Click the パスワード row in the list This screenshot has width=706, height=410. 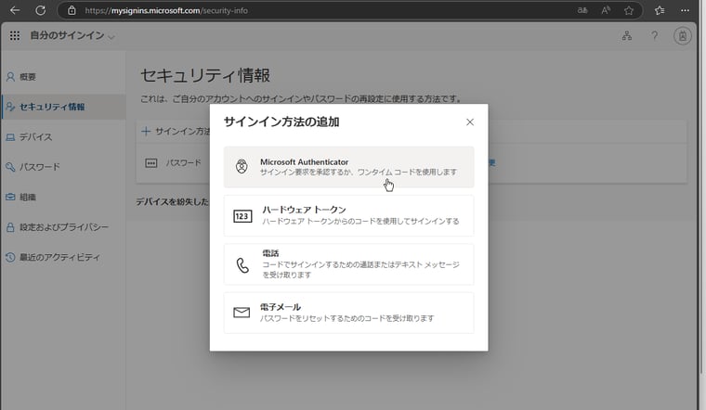tap(412, 162)
